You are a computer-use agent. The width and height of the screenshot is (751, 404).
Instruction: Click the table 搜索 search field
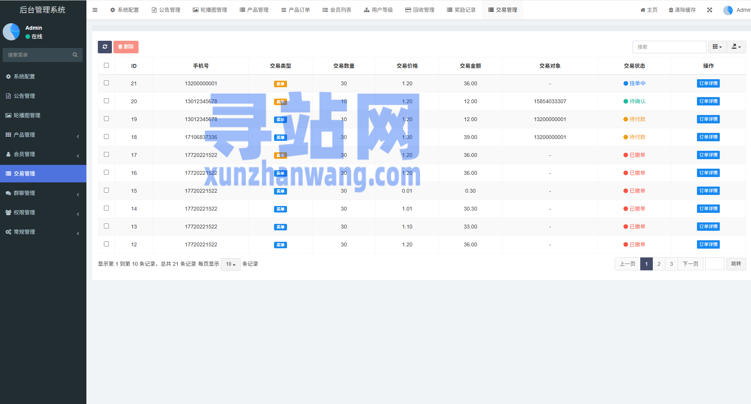click(669, 47)
